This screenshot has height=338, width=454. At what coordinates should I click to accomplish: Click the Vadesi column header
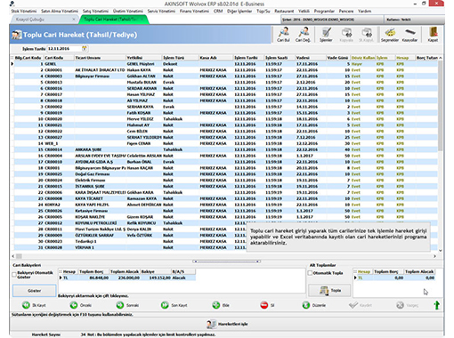[311, 58]
